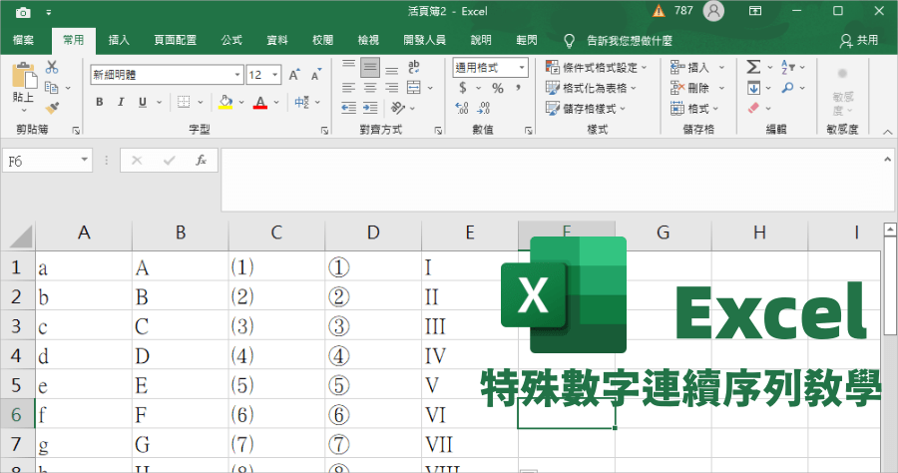Open underline style dropdown arrow
Screen dimensions: 898x473
coord(160,103)
